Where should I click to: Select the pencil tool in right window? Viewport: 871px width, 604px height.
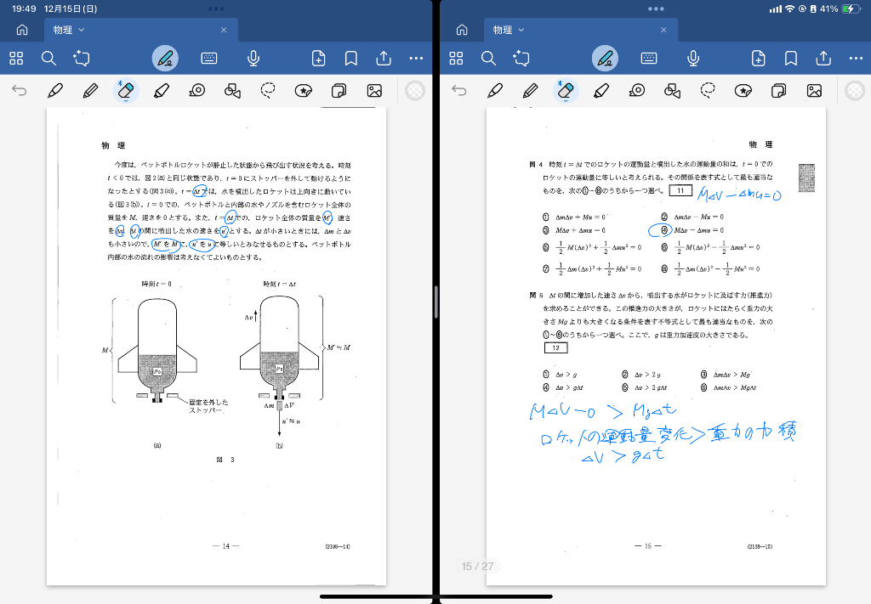click(x=531, y=91)
